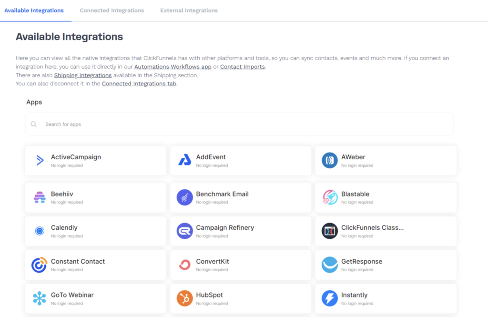Click the Beehiiv beehive logo icon
488x317 pixels.
[x=40, y=197]
